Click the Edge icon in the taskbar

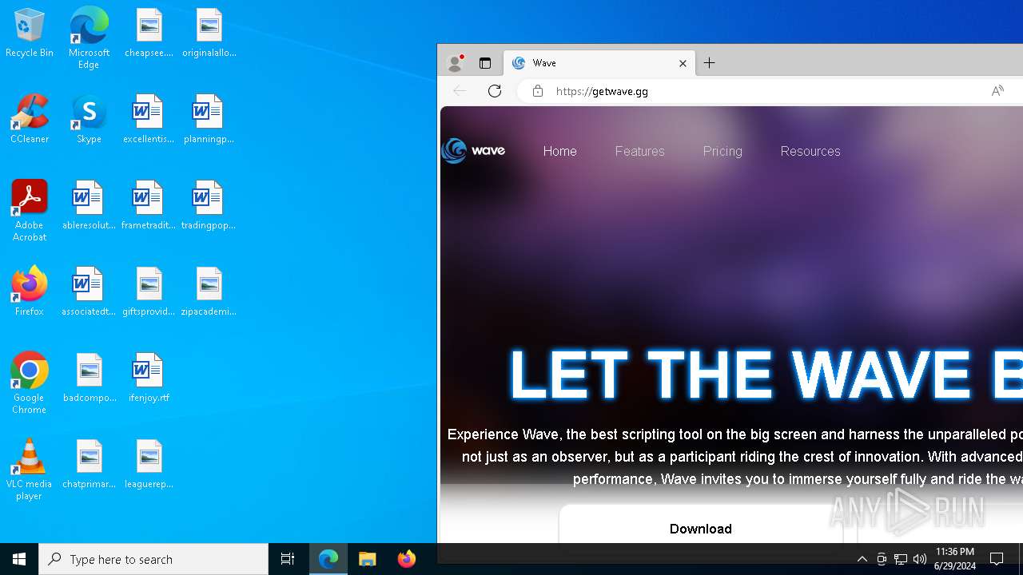point(328,559)
